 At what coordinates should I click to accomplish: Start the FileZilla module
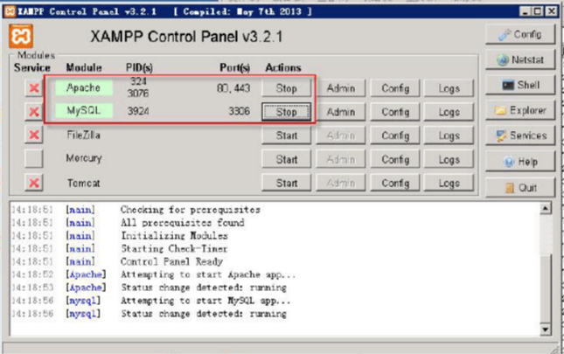[x=286, y=135]
